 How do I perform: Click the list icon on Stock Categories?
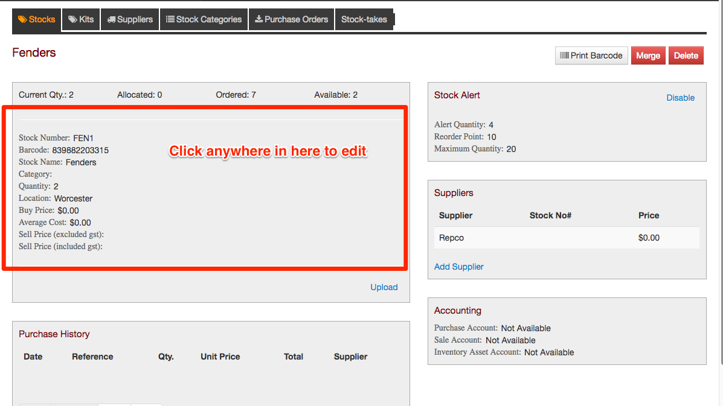pos(170,19)
